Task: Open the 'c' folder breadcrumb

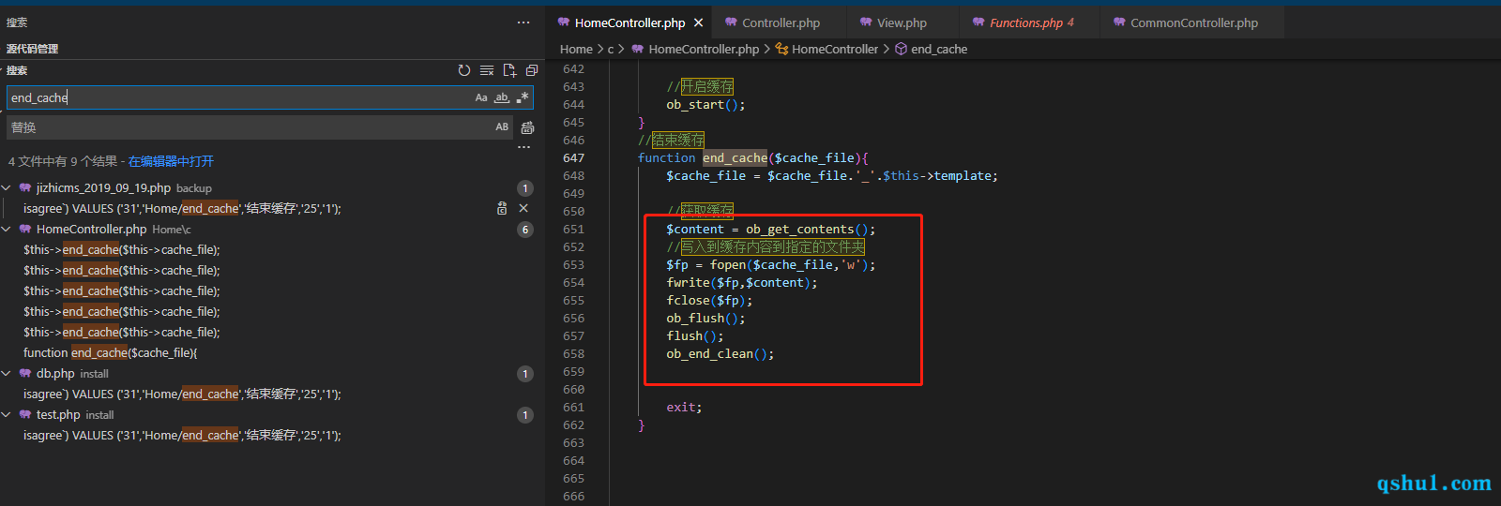Action: click(x=611, y=49)
